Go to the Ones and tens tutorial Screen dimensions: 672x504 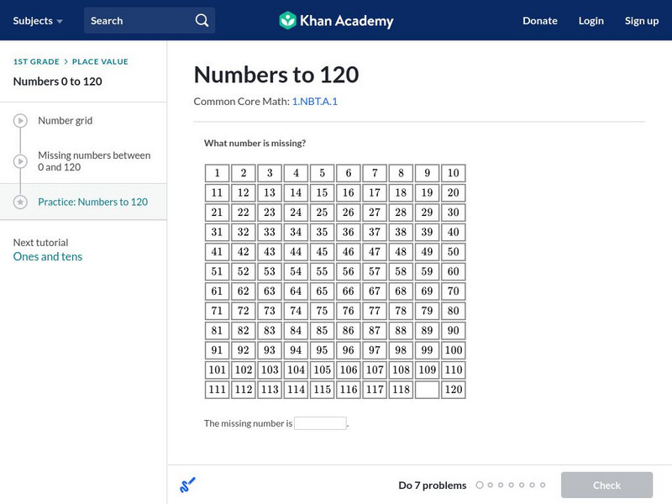48,256
